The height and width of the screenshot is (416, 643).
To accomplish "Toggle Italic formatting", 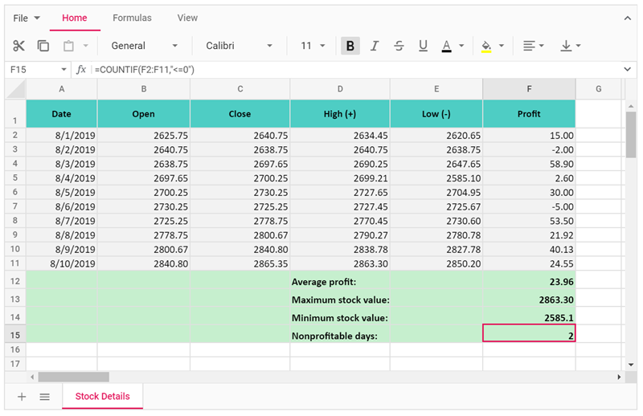I will [374, 46].
